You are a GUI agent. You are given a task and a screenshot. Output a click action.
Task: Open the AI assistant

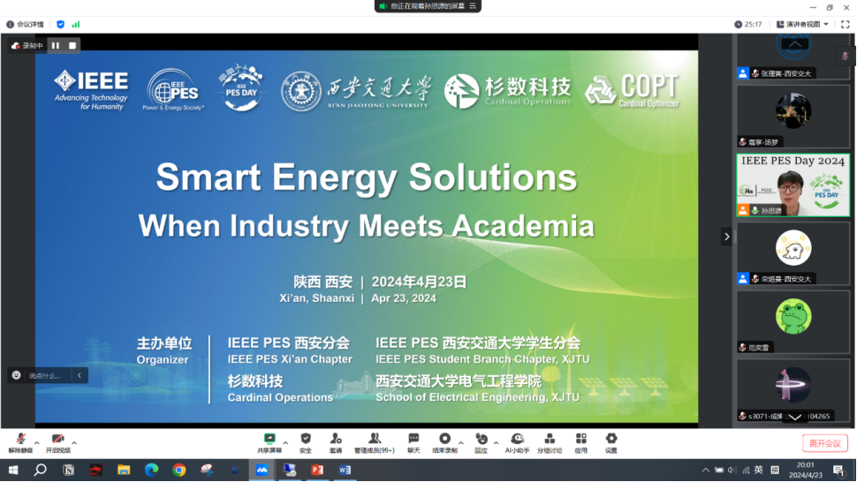click(x=517, y=441)
